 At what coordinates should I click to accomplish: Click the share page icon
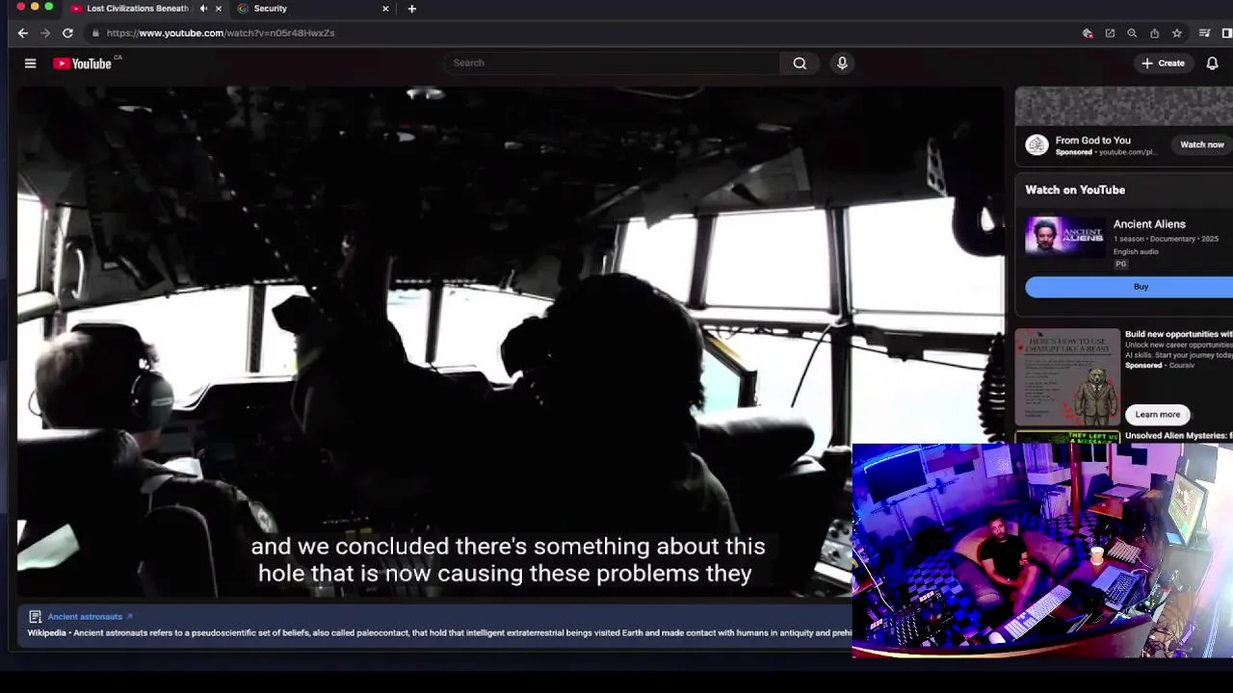tap(1154, 33)
